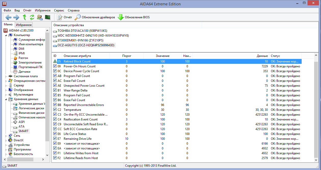321x170 pixels.
Task: Click the users icon in the toolbar
Action: tap(40, 17)
